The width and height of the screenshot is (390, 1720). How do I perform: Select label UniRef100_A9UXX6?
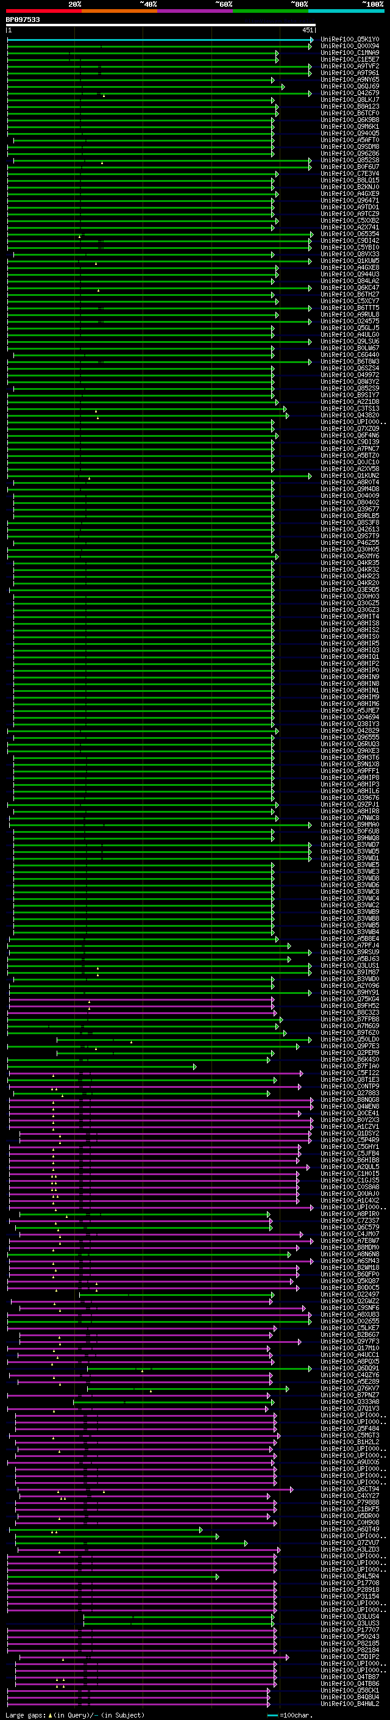point(349,1463)
